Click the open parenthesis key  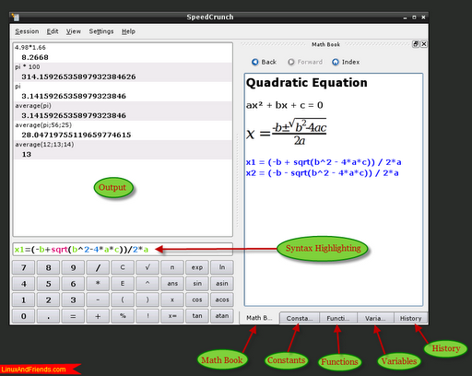[x=123, y=300]
